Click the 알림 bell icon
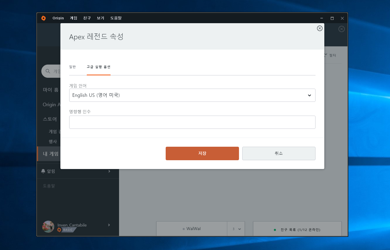This screenshot has height=250, width=390. coord(43,171)
